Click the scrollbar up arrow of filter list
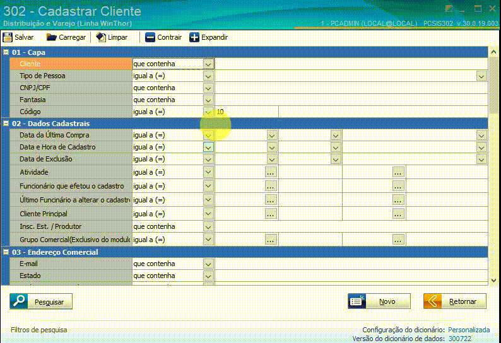Image resolution: width=501 pixels, height=343 pixels. pyautogui.click(x=493, y=52)
